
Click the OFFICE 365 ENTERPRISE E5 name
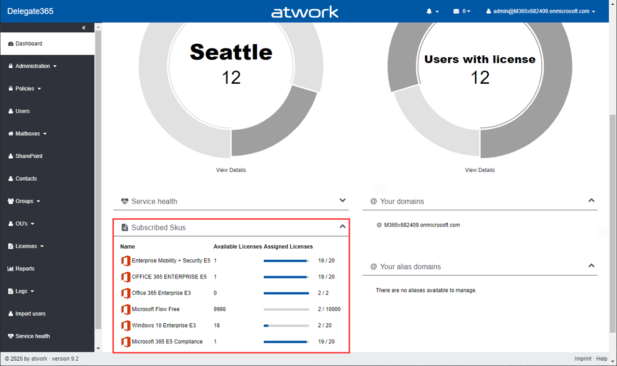(x=169, y=277)
